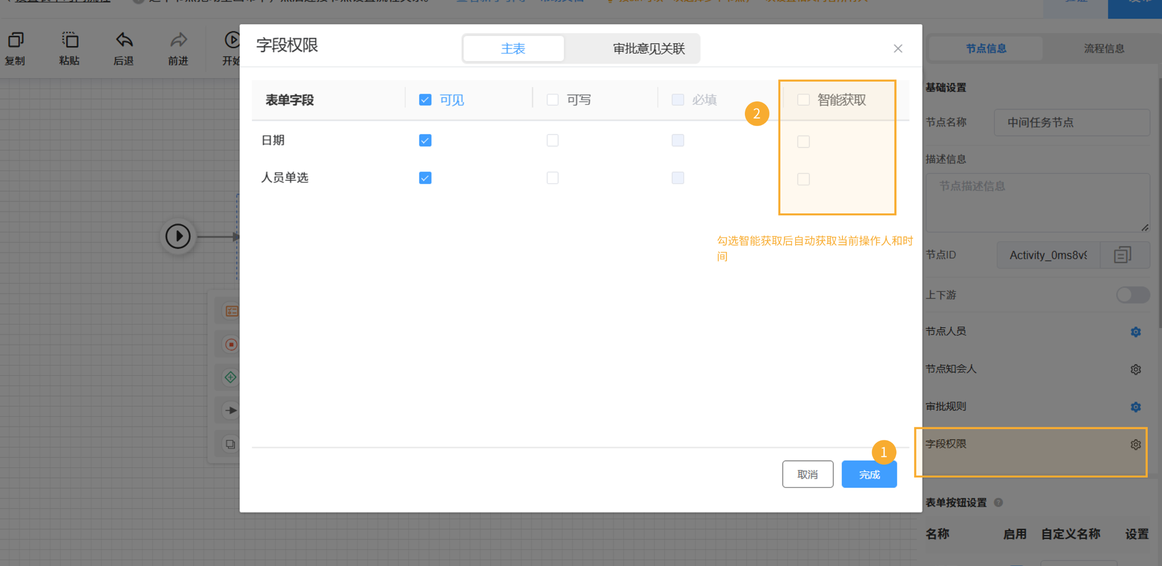This screenshot has height=566, width=1162.
Task: Check 智能获取 for the 日期 row
Action: 803,141
